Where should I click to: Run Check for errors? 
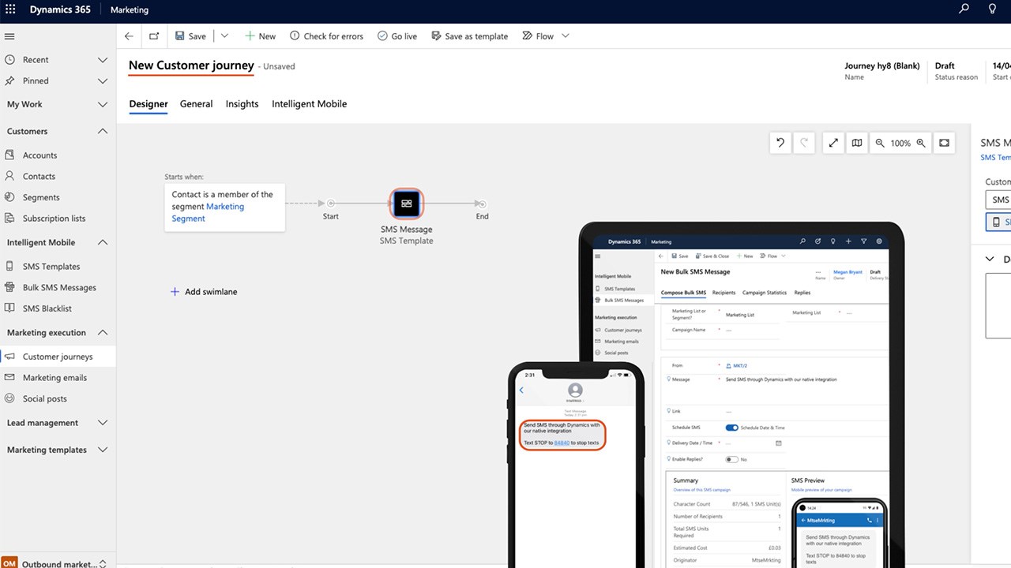tap(326, 36)
